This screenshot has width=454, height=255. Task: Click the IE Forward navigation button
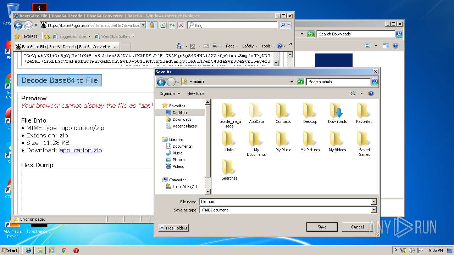(x=28, y=25)
